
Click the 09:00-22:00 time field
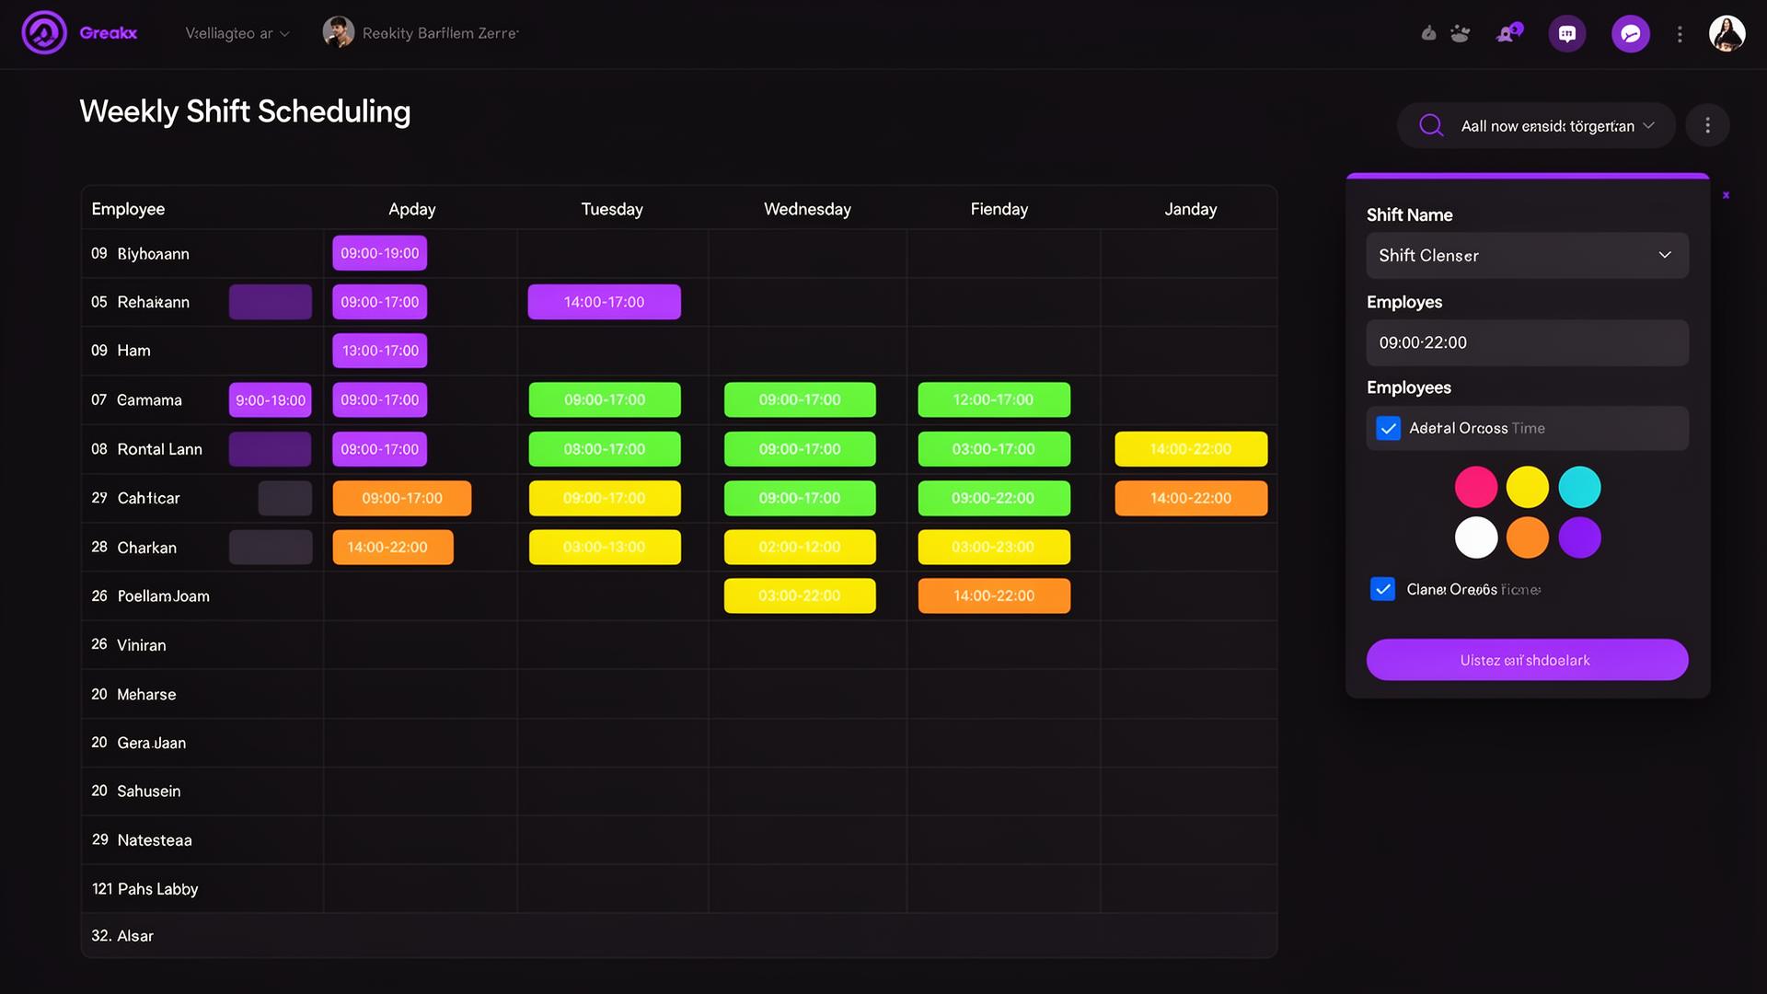[1527, 342]
